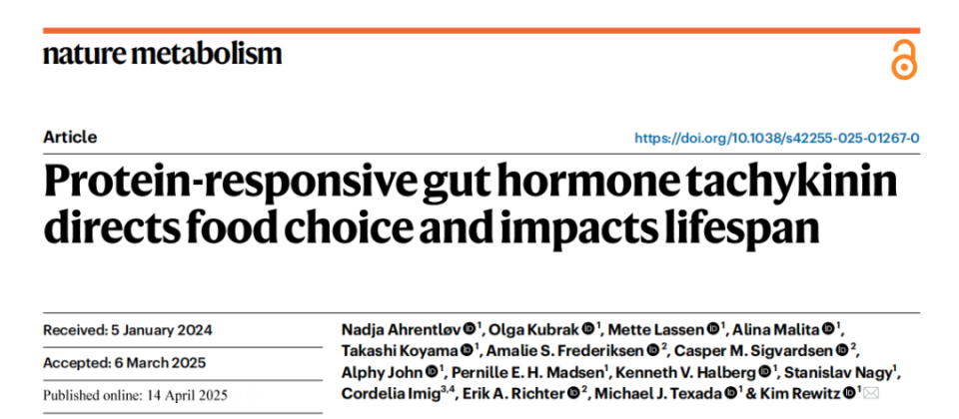Select author name Pernille E. H. Madsen

(x=526, y=372)
